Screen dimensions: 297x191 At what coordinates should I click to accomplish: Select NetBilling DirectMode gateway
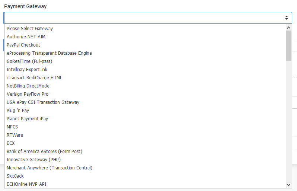click(28, 86)
